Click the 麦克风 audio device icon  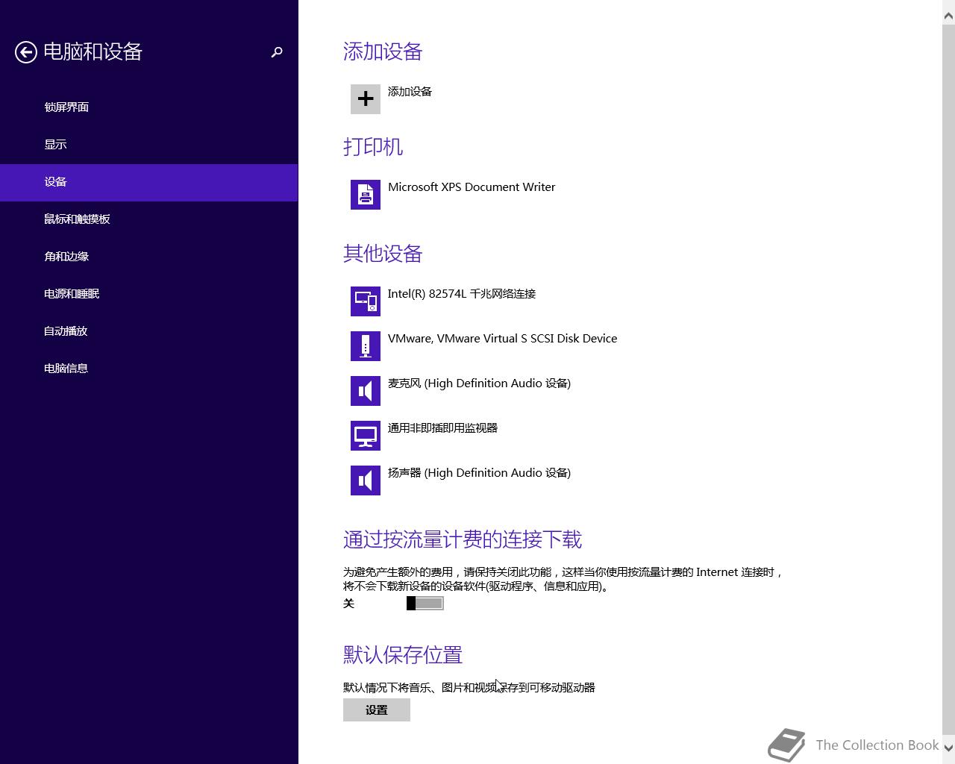coord(366,390)
